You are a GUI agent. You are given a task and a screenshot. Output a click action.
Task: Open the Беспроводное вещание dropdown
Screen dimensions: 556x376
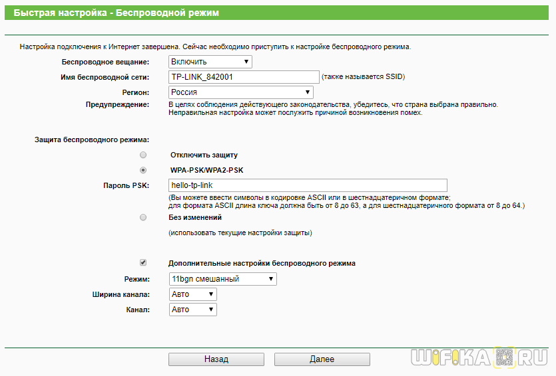click(210, 62)
